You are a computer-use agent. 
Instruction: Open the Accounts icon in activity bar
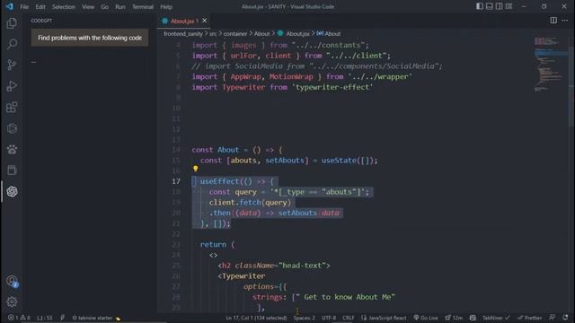tap(12, 281)
